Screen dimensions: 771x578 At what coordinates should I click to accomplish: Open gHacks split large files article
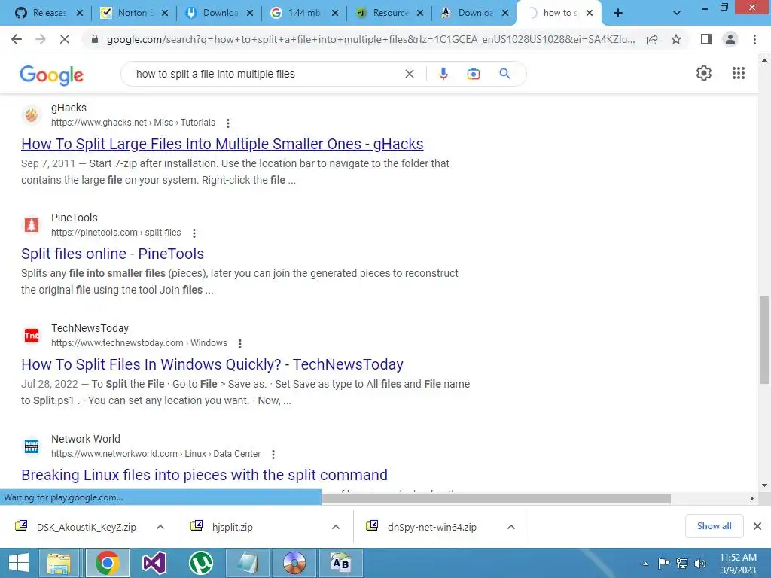[222, 144]
